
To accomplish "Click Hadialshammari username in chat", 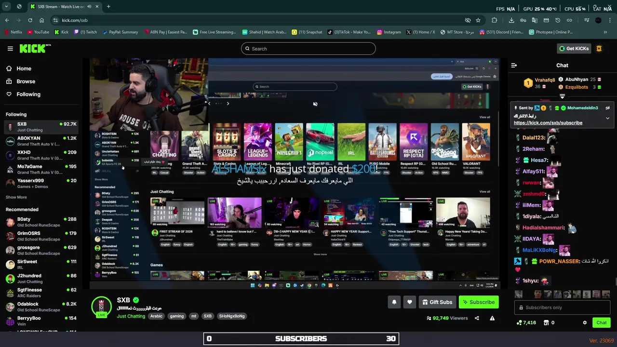I will click(543, 227).
